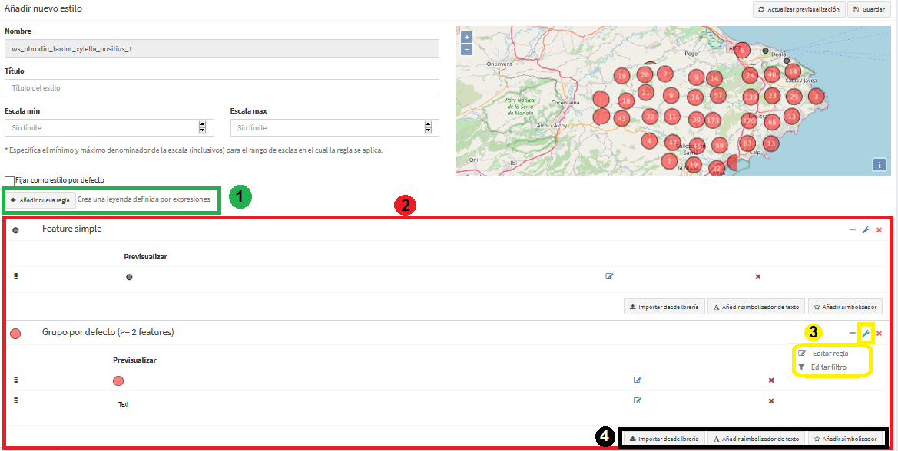Edit the Text symbolizer row
Image resolution: width=898 pixels, height=451 pixels.
(638, 400)
